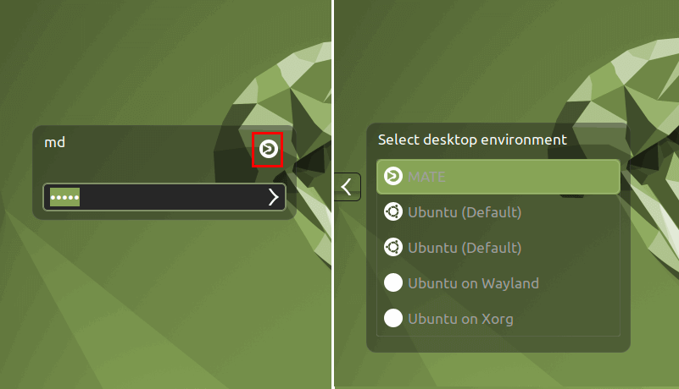This screenshot has height=389, width=679.
Task: Submit the password with the arrow icon
Action: (x=273, y=197)
